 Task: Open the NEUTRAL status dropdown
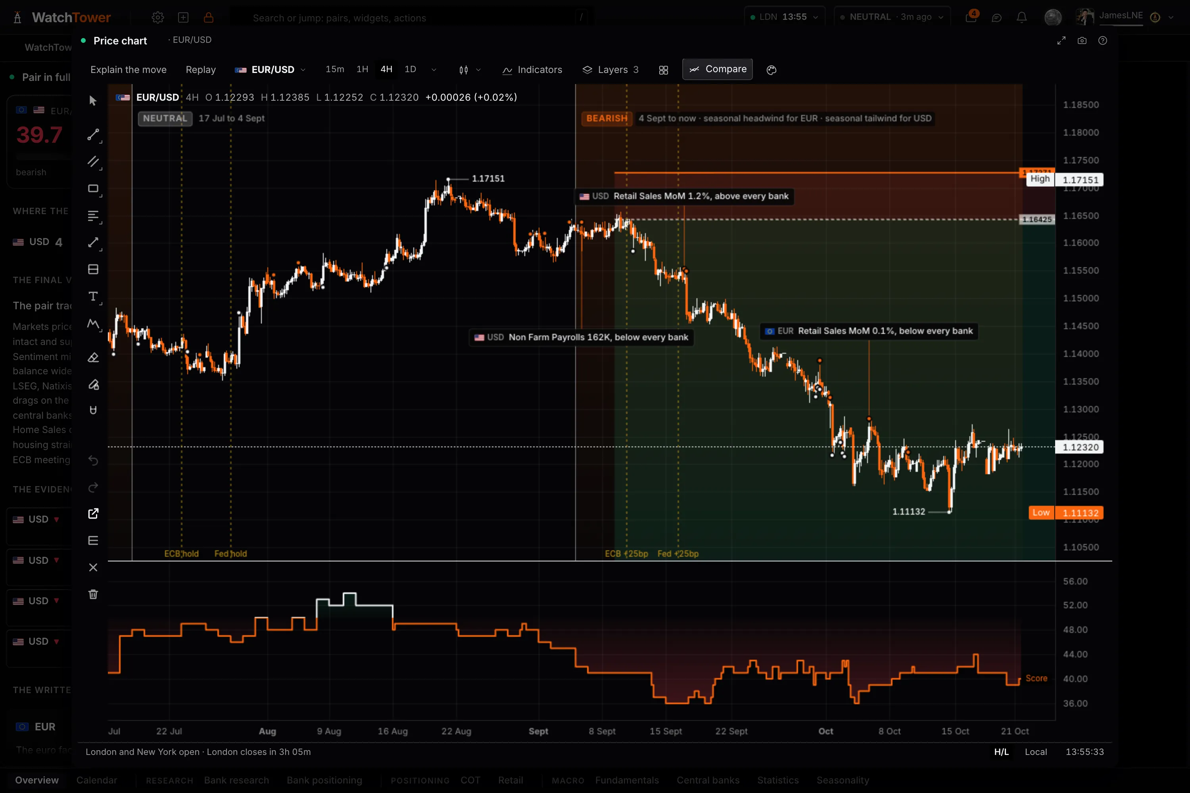coord(892,17)
